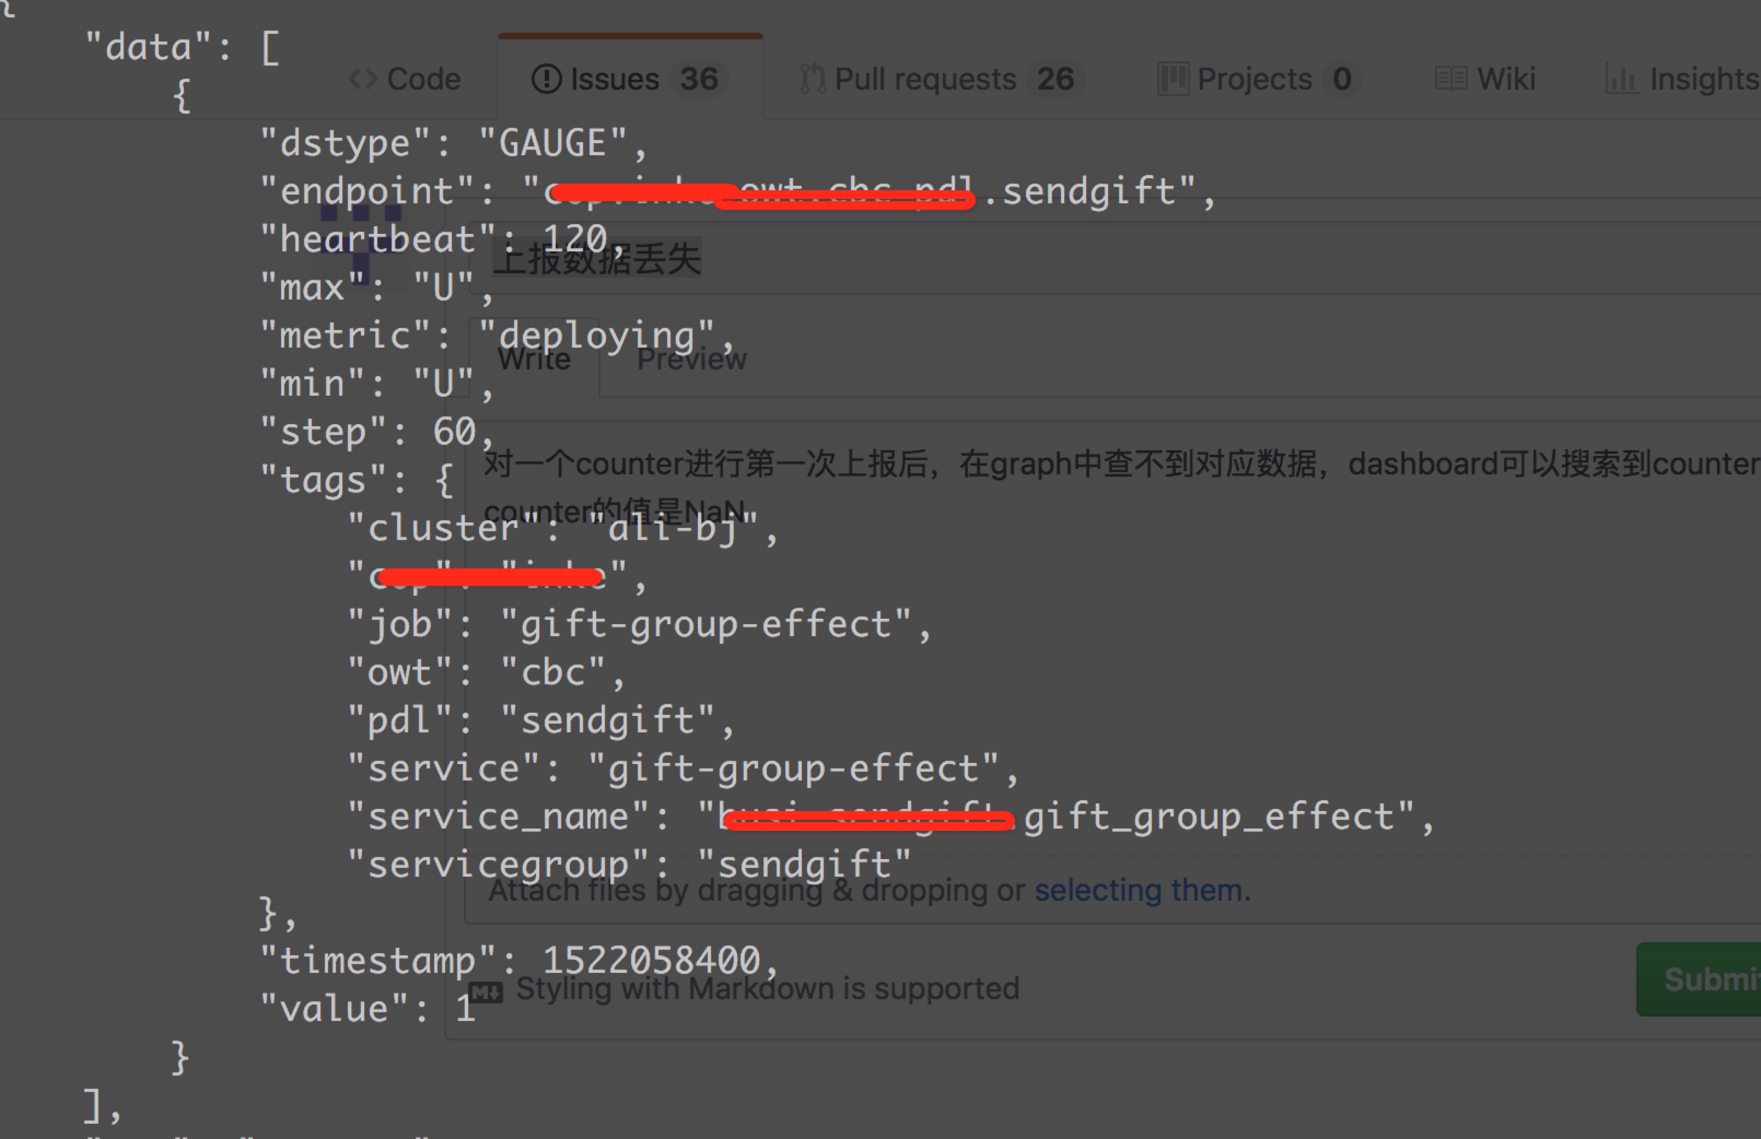Click the Markdown icon below editor
This screenshot has height=1139, width=1761.
click(486, 992)
